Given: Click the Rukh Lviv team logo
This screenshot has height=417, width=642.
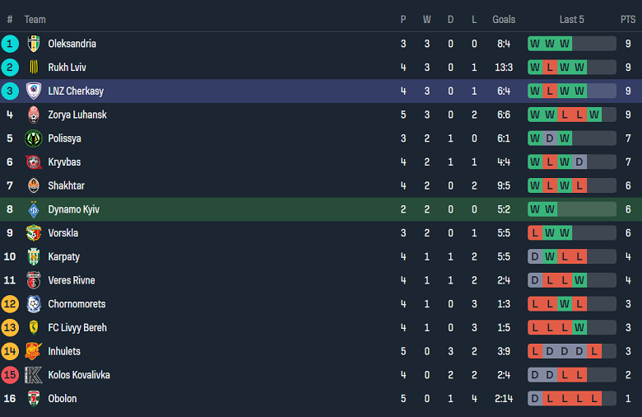Looking at the screenshot, I should [34, 68].
